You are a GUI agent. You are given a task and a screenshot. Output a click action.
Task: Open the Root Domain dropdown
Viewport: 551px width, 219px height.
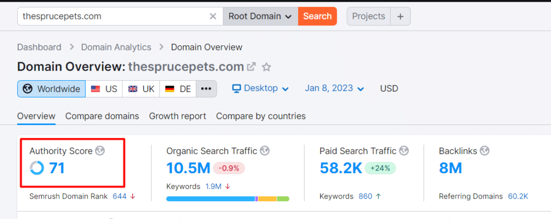260,16
